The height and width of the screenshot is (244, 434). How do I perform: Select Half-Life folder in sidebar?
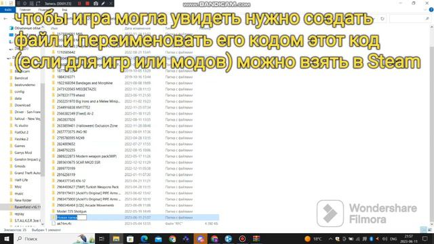point(21,180)
